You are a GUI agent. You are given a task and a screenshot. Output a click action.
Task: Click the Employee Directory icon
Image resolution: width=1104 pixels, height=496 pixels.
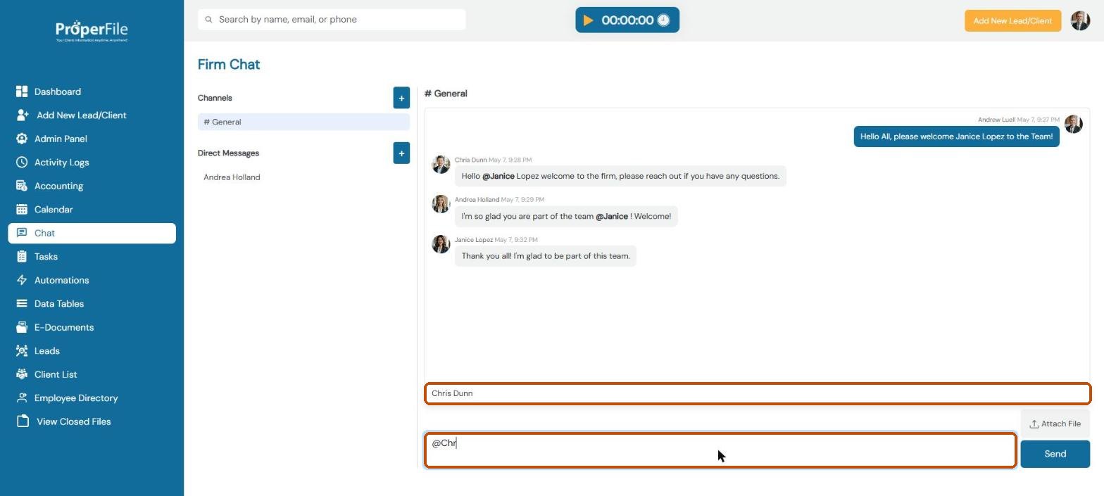(22, 398)
